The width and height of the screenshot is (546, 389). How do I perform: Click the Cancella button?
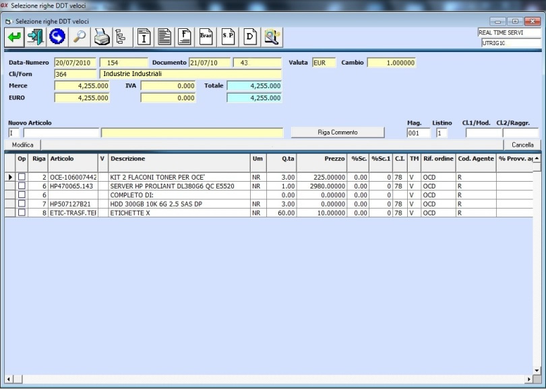click(522, 145)
